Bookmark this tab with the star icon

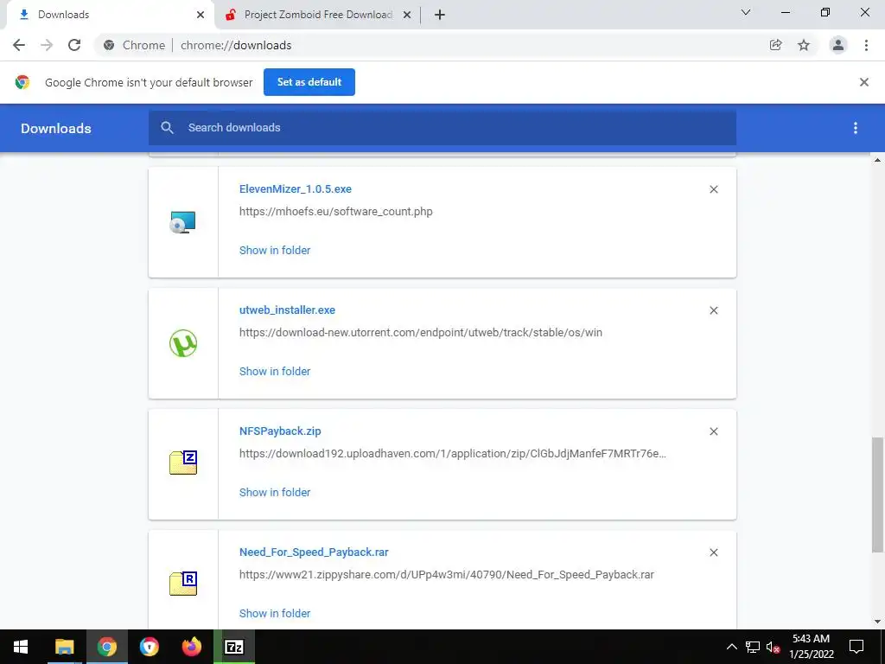click(x=804, y=45)
